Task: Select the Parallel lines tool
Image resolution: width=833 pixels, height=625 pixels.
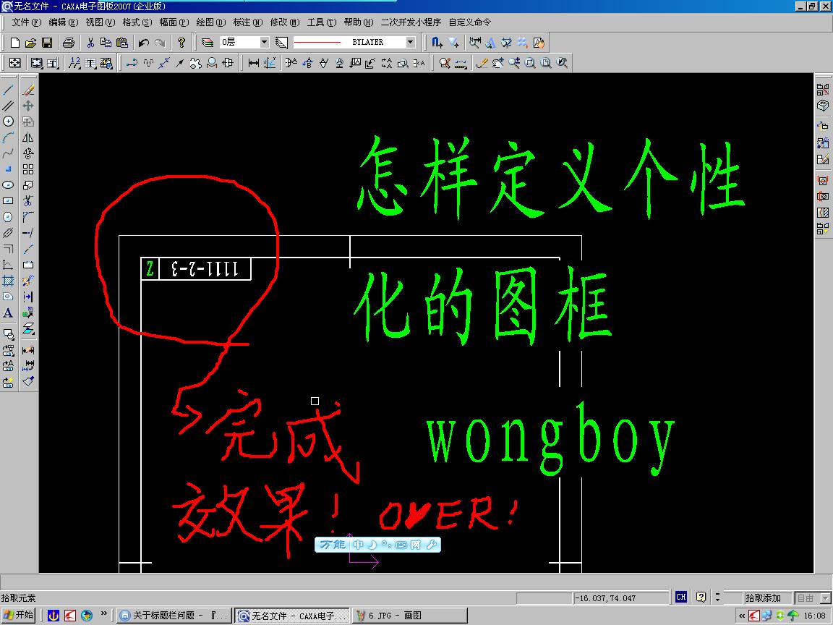Action: [8, 106]
